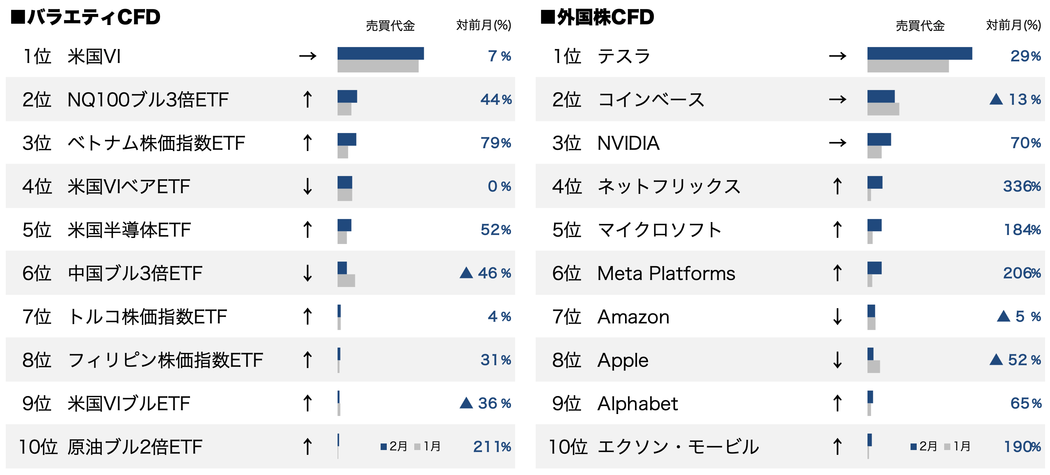Click the blue bar for テスラ
1050x475 pixels.
click(920, 53)
